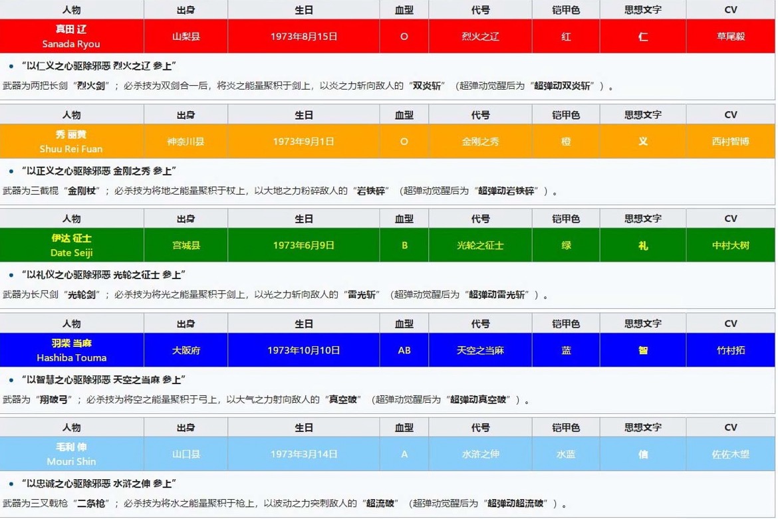Screen dimensions: 778x519
Task: Open voice actor 竹村拓
Action: 730,350
